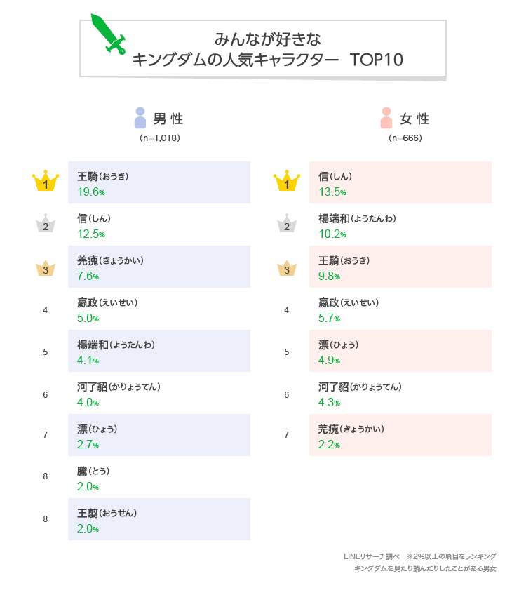
Task: Click the men's 羌瘣 7.6% entry
Action: (159, 267)
